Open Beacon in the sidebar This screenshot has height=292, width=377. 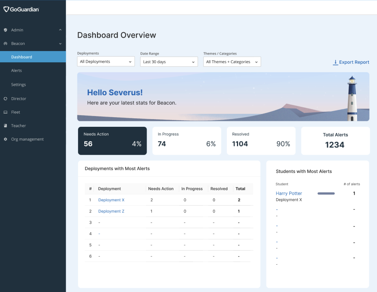(x=18, y=43)
